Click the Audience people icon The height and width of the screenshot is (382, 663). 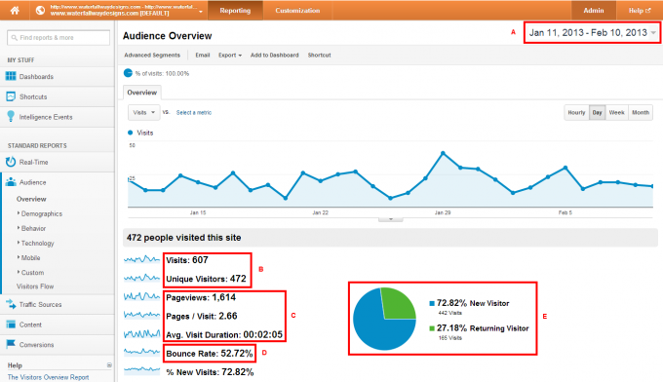11,182
